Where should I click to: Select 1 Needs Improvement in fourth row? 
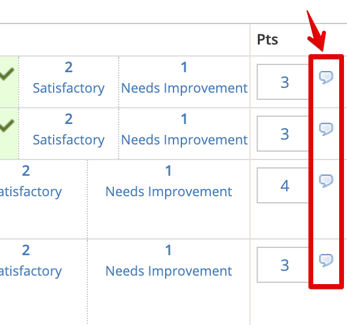coord(169,261)
